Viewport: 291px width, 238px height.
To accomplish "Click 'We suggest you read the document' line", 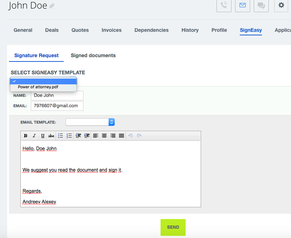I will pos(72,170).
